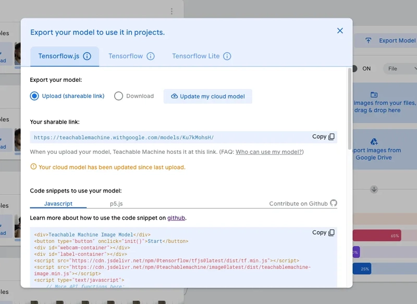Click the Google Drive import icon
The width and height of the screenshot is (417, 304).
pos(374,142)
